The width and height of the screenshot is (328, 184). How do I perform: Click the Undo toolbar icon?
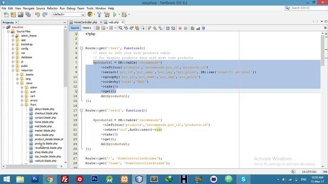[x=37, y=14]
